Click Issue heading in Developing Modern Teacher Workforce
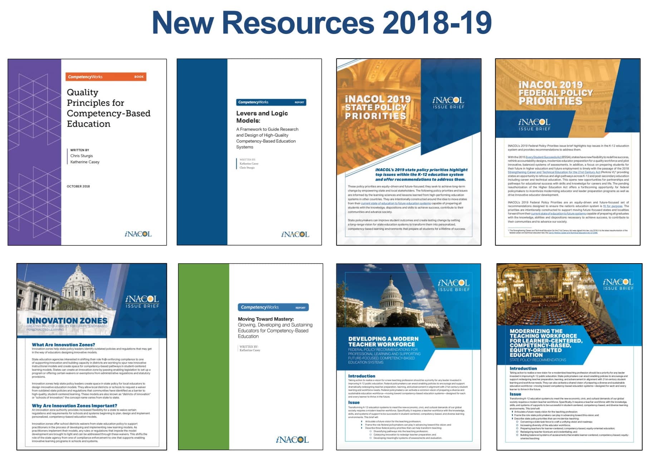The height and width of the screenshot is (462, 650). tap(354, 402)
